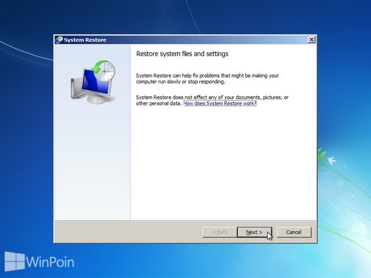The image size is (371, 278).
Task: Close the System Restore dialog with X
Action: click(312, 40)
